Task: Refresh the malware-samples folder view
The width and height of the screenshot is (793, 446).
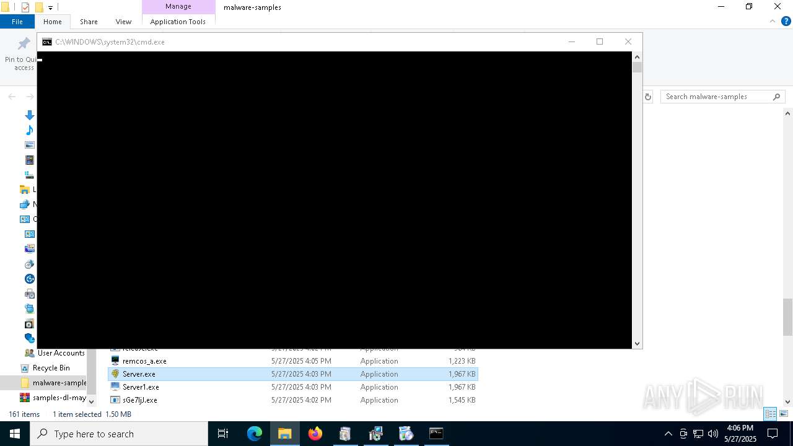Action: tap(648, 97)
